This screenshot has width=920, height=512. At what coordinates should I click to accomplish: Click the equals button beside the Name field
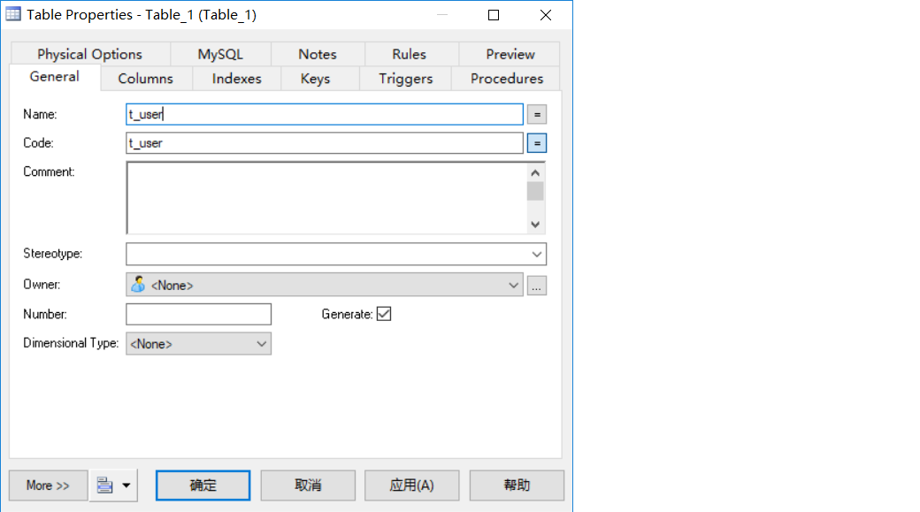point(536,114)
